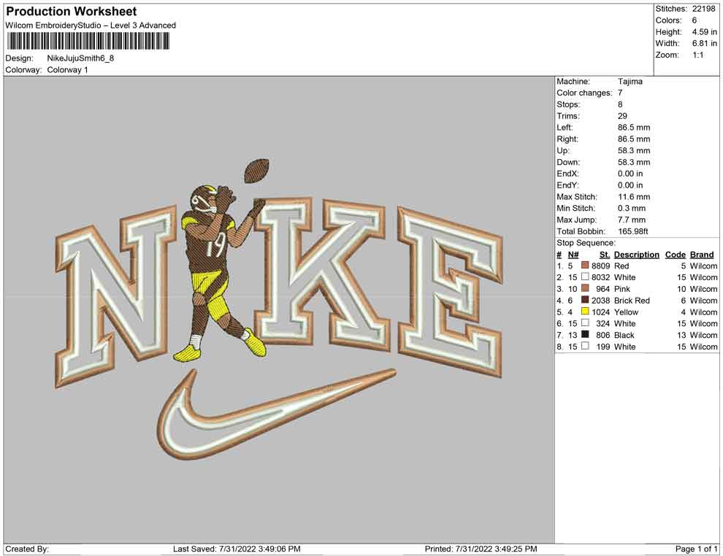Click 'Wilcom EmbroideryStudio – Level 3 Advanced' text
The image size is (723, 556).
click(91, 26)
